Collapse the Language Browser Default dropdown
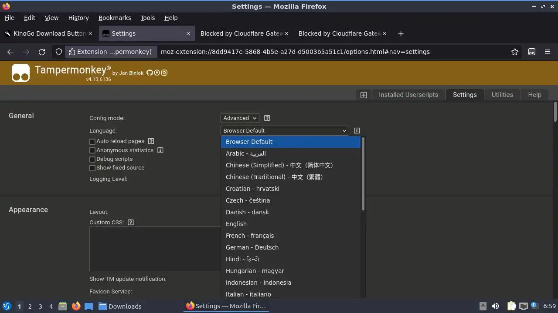The image size is (558, 313). (285, 130)
